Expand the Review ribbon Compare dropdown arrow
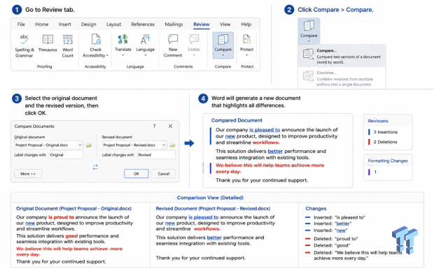 [223, 55]
